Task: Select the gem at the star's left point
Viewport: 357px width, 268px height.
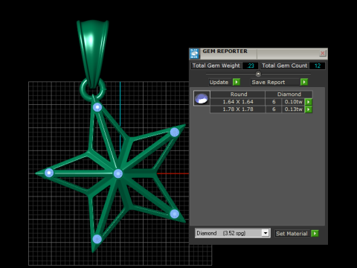Action: (49, 173)
